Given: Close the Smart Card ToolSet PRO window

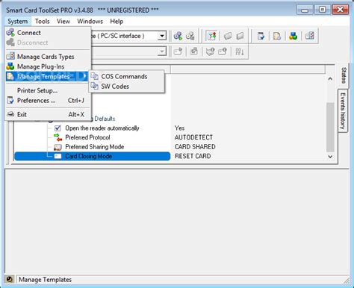Looking at the screenshot, I should pyautogui.click(x=341, y=10).
